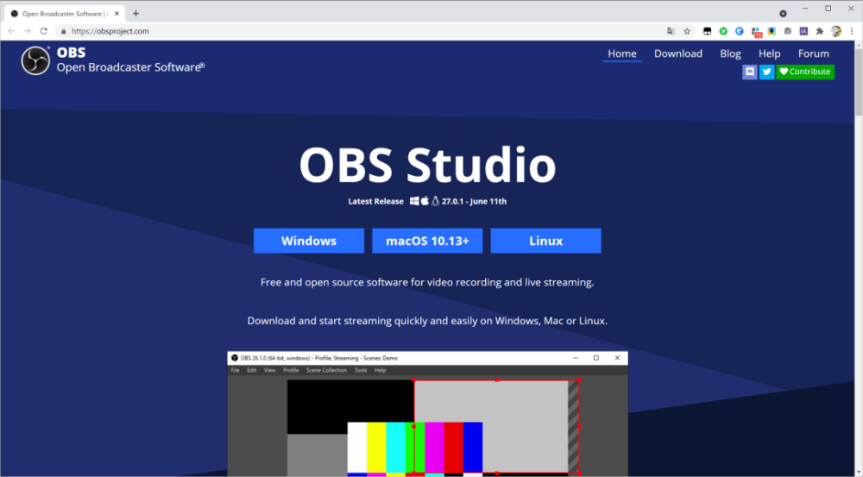The height and width of the screenshot is (477, 863).
Task: Click the translate page icon in address bar
Action: pos(671,31)
